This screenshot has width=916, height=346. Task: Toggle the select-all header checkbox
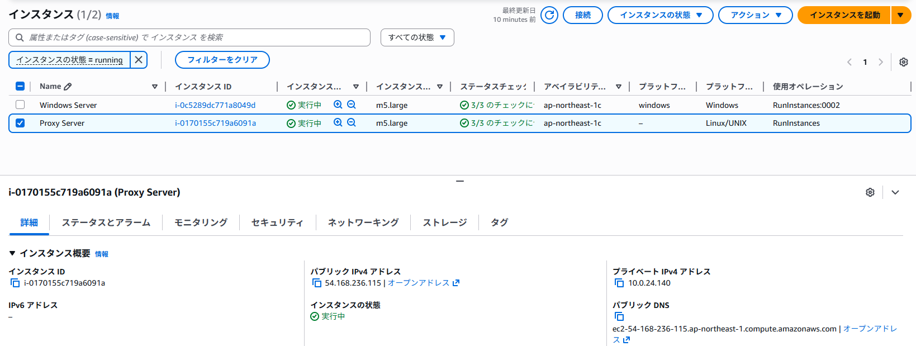coord(20,86)
